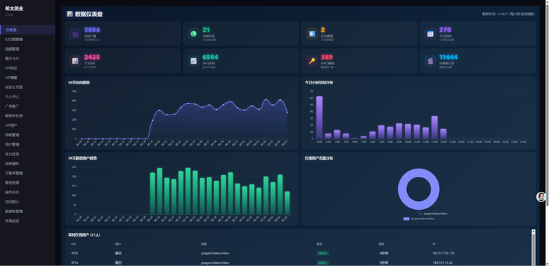Toggle the /pages/video/video legend swatch
The width and height of the screenshot is (549, 266).
[406, 219]
